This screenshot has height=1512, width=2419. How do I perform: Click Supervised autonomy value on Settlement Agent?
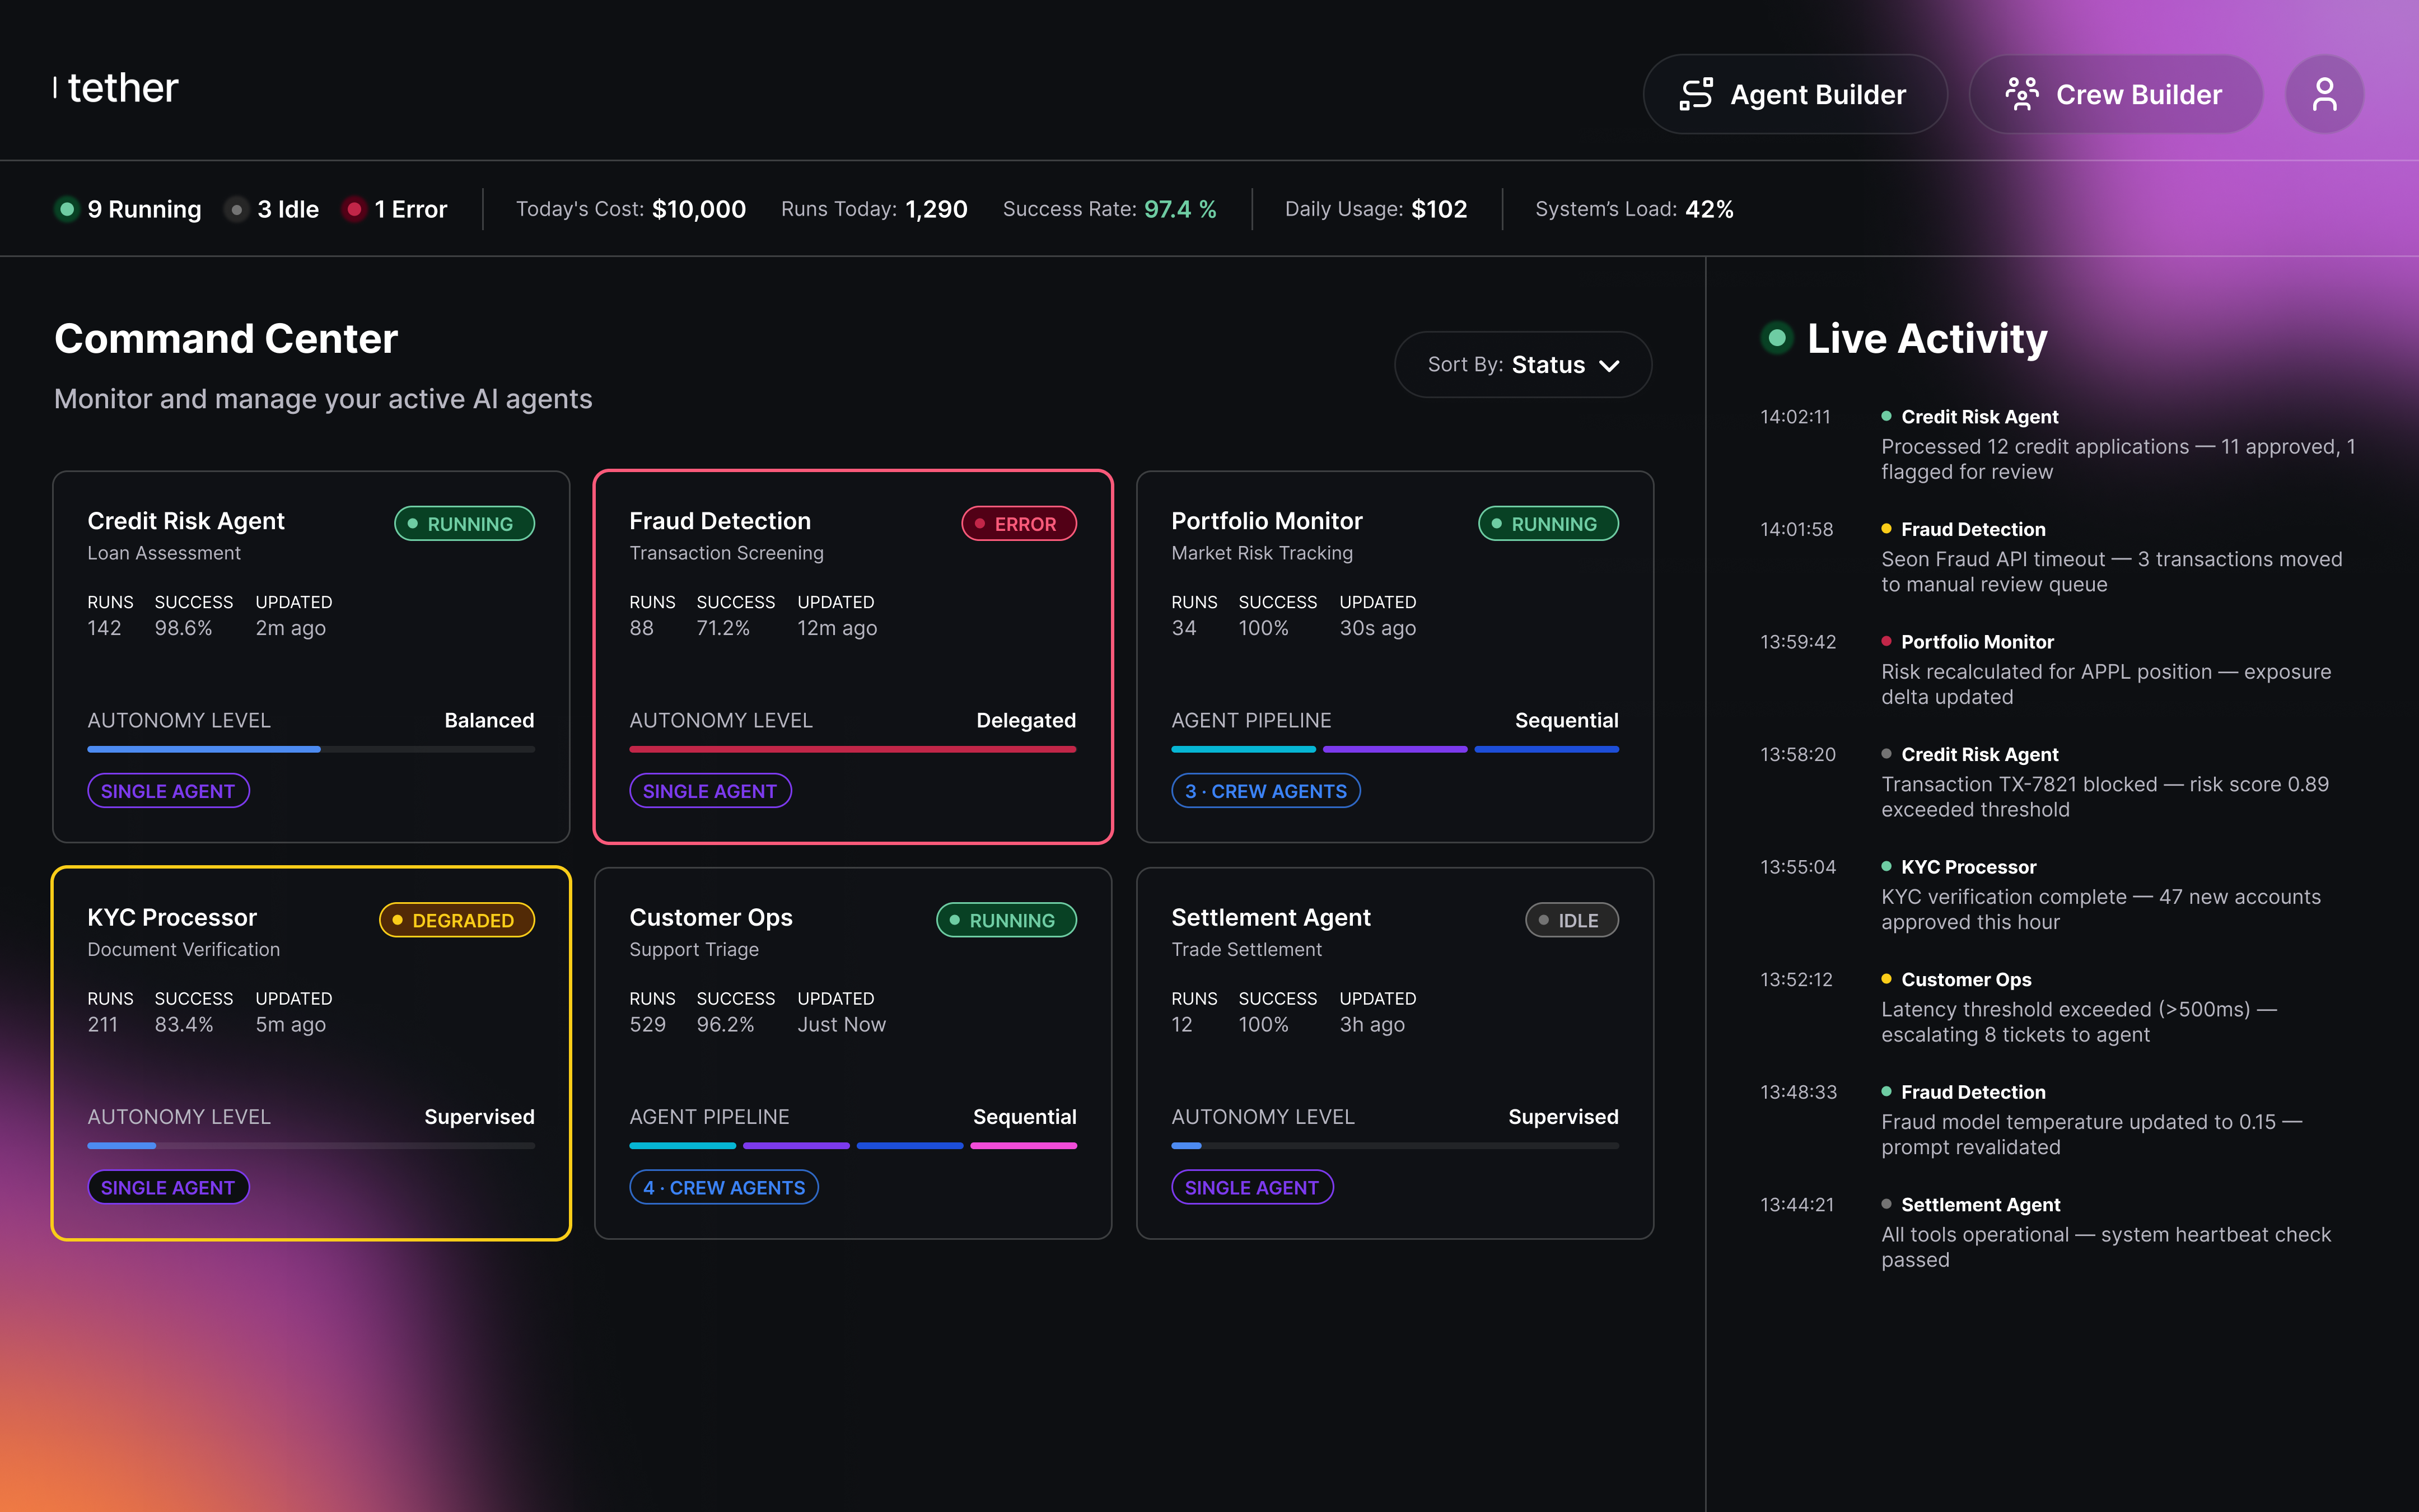[x=1563, y=1116]
